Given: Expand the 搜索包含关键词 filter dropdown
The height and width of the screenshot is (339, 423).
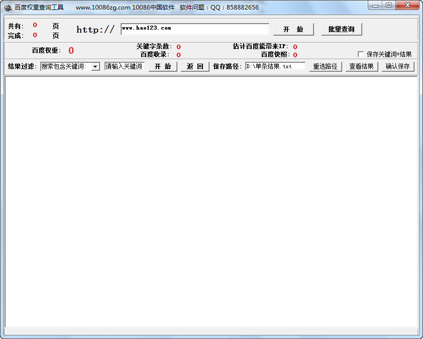Looking at the screenshot, I should coord(95,67).
